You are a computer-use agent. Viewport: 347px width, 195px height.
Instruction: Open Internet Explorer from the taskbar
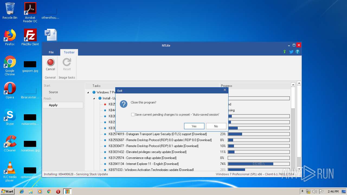coord(22,191)
